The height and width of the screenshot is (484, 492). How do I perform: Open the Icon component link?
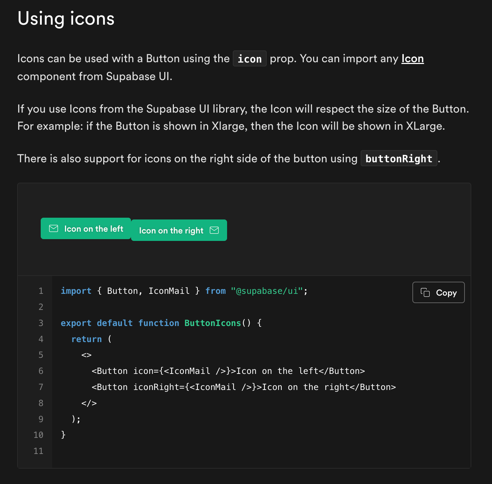coord(412,59)
